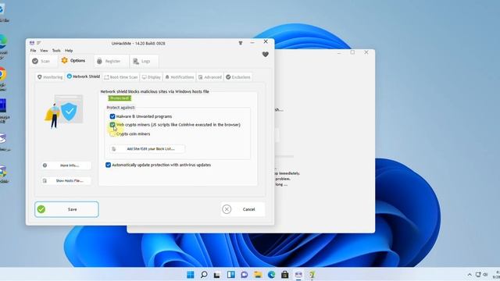
Task: Select the Network Shield sub-tab
Action: (x=84, y=76)
